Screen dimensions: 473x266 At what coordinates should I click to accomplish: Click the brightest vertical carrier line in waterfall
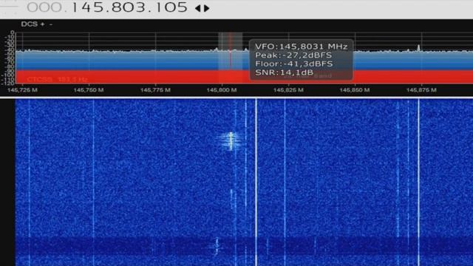click(x=256, y=183)
